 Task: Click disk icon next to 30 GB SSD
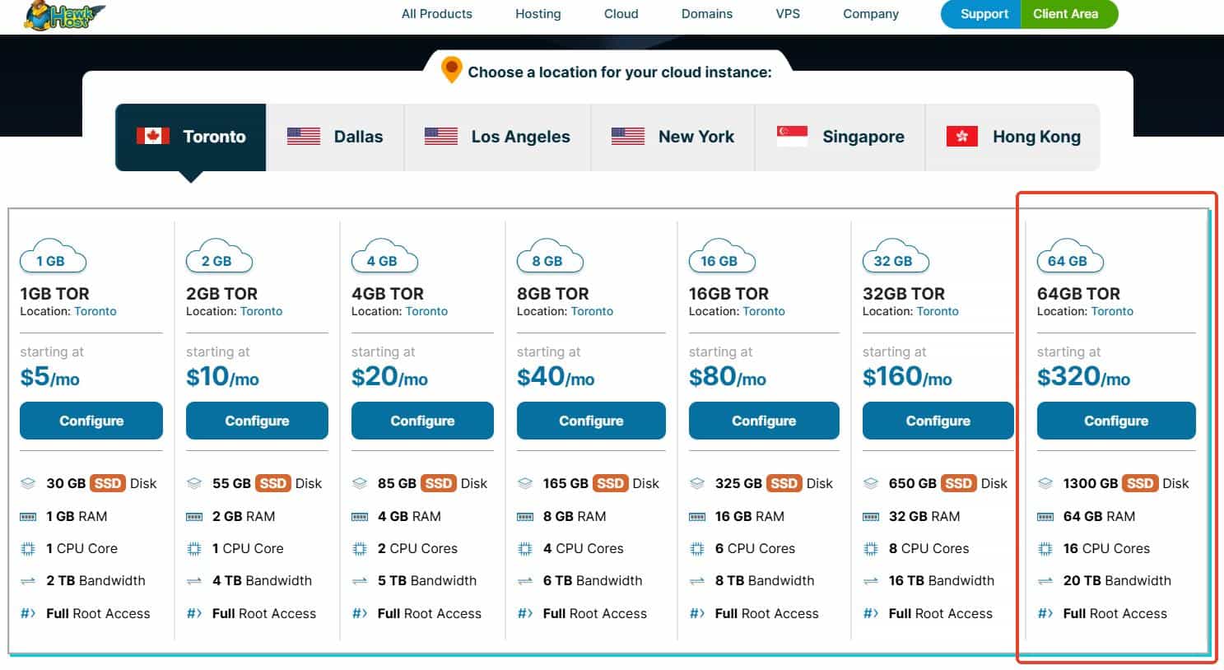28,483
